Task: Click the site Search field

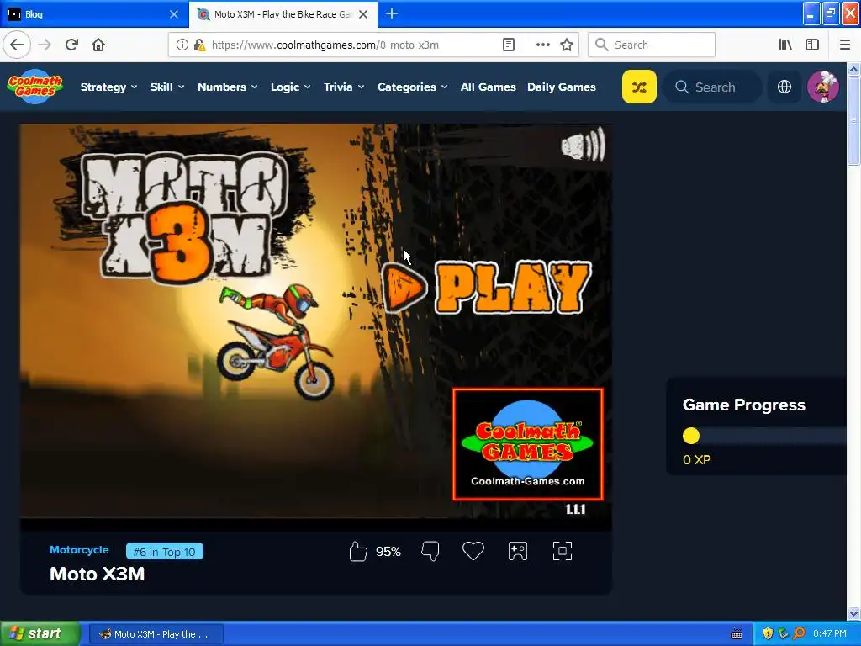Action: (712, 87)
